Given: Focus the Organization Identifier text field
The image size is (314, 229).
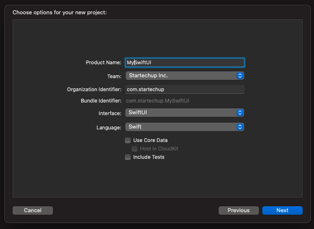Looking at the screenshot, I should (x=185, y=89).
